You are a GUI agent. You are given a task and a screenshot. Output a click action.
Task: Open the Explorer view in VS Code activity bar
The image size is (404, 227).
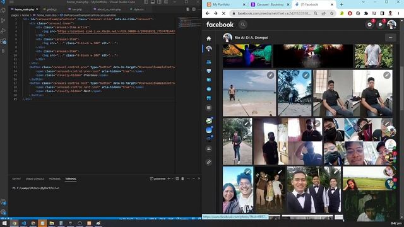click(x=3, y=11)
